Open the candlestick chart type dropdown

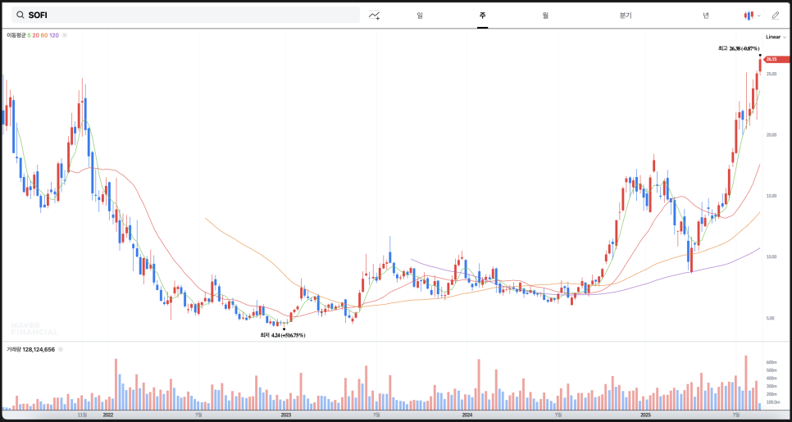pyautogui.click(x=752, y=15)
